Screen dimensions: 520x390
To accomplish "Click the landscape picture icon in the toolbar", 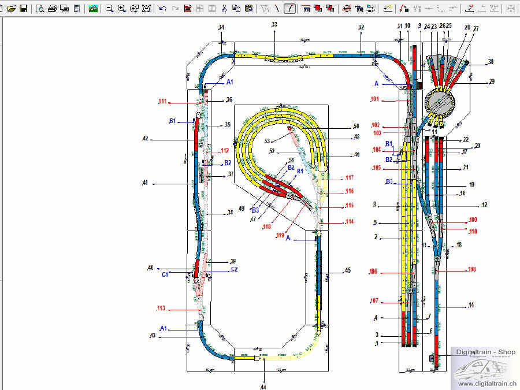I will pos(93,9).
